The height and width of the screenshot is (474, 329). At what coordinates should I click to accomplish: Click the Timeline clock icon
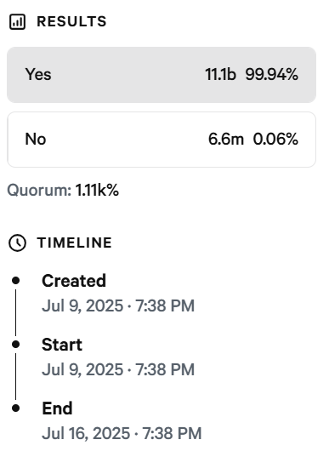point(17,243)
